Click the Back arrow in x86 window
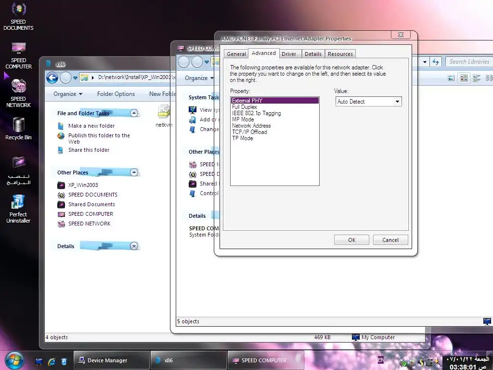493x370 pixels. 52,78
